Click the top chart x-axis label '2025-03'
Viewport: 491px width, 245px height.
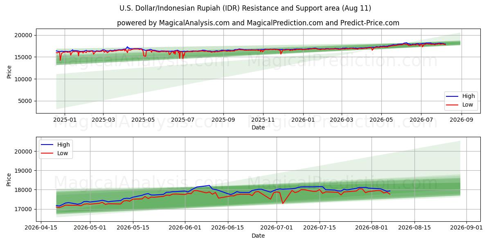pos(103,120)
